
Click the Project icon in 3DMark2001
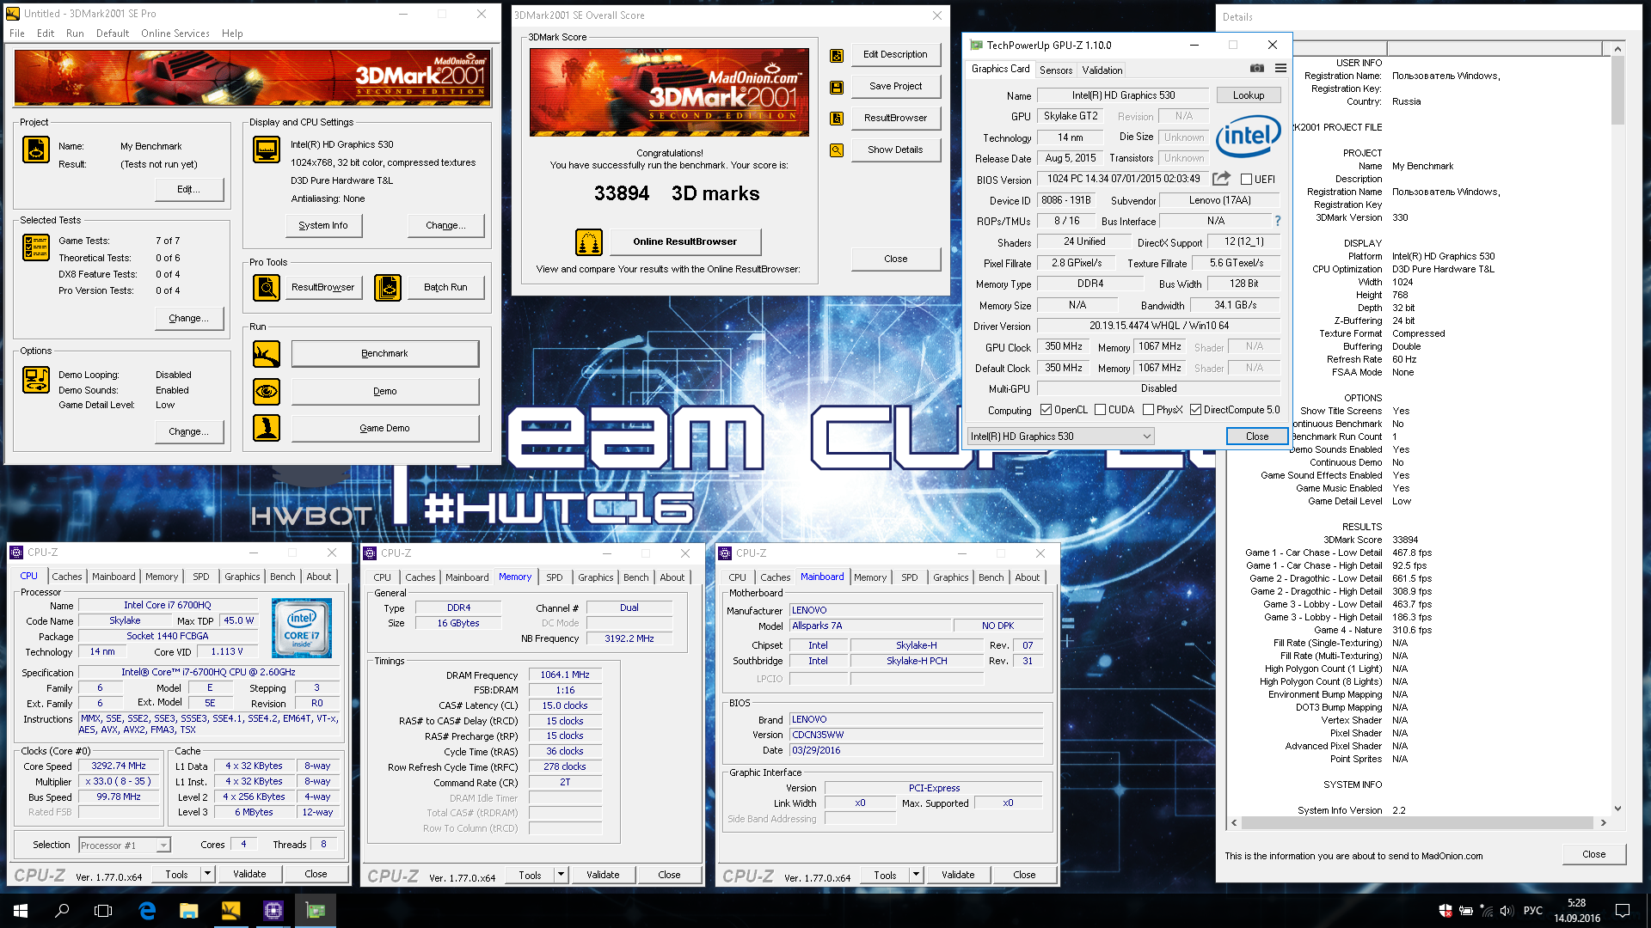(36, 150)
